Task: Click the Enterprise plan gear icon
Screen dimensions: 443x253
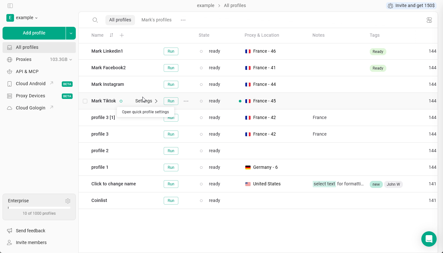Action: tap(68, 201)
